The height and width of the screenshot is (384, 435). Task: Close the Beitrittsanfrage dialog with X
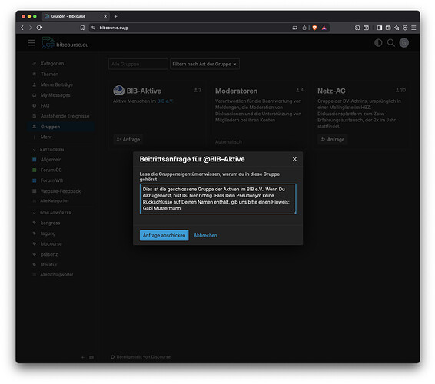pyautogui.click(x=294, y=159)
